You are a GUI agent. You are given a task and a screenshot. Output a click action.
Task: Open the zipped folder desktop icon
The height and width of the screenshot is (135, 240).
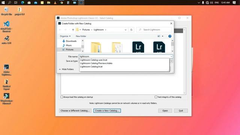pyautogui.click(x=19, y=11)
